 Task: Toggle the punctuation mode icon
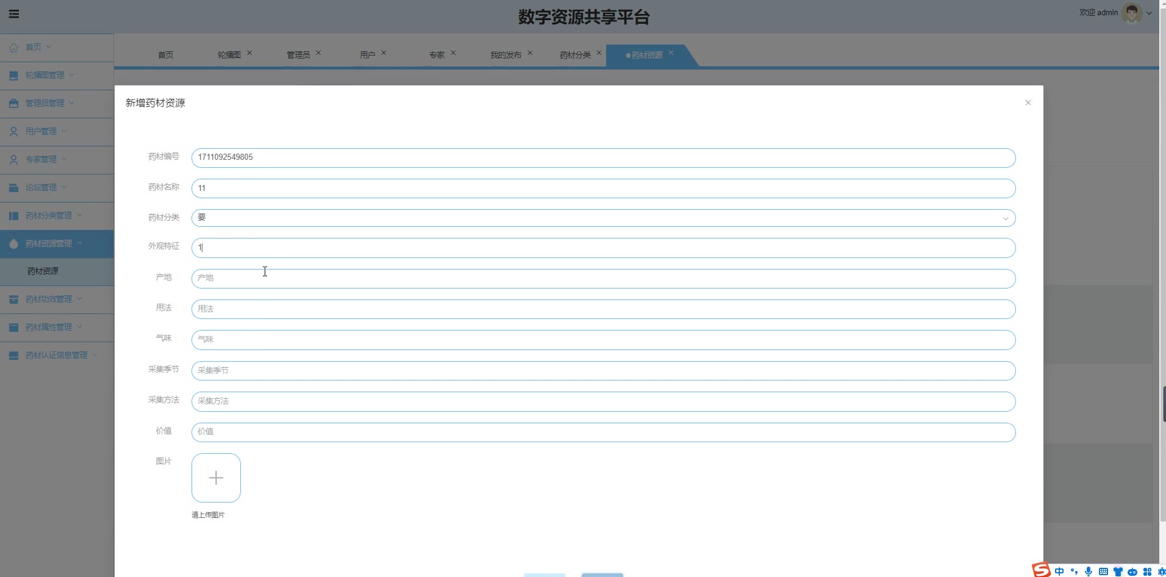1074,572
